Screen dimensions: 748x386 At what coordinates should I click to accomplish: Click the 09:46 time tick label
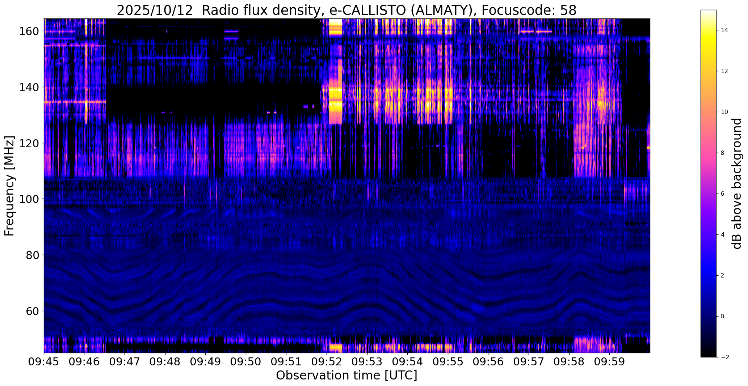click(84, 361)
